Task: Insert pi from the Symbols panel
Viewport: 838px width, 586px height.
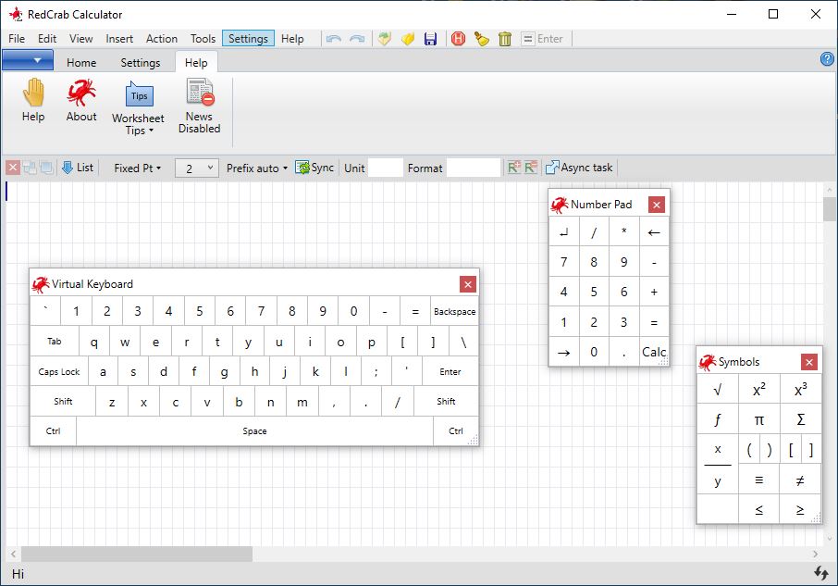Action: point(758,419)
